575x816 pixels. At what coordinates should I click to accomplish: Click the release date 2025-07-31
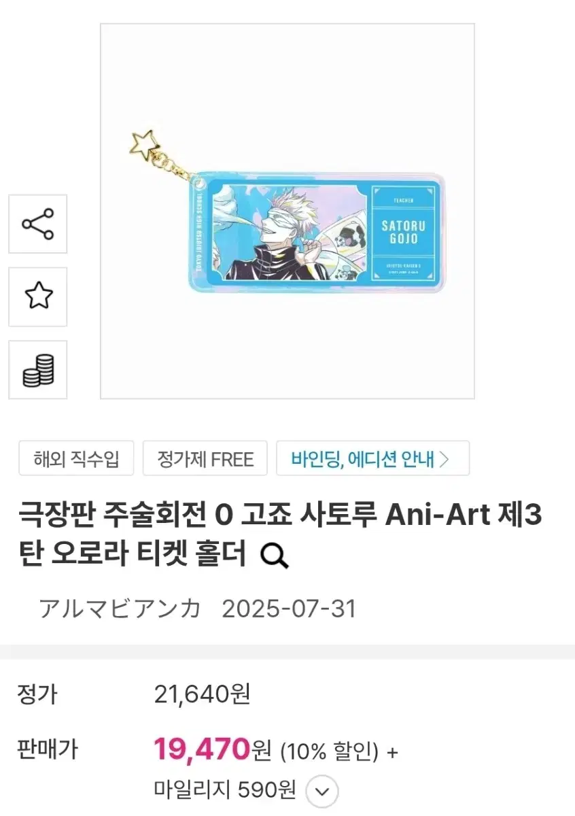pyautogui.click(x=289, y=608)
